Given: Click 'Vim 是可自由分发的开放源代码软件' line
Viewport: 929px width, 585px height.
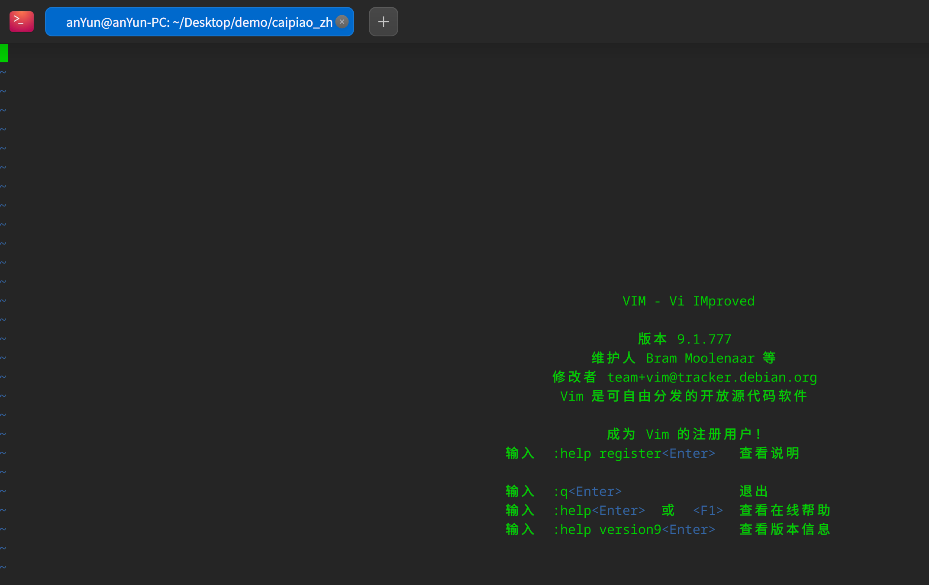Looking at the screenshot, I should 684,396.
